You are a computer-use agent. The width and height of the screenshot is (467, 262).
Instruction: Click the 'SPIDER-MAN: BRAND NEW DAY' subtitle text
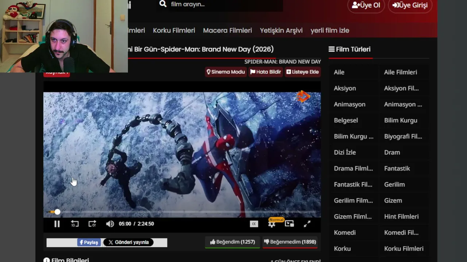tap(283, 62)
